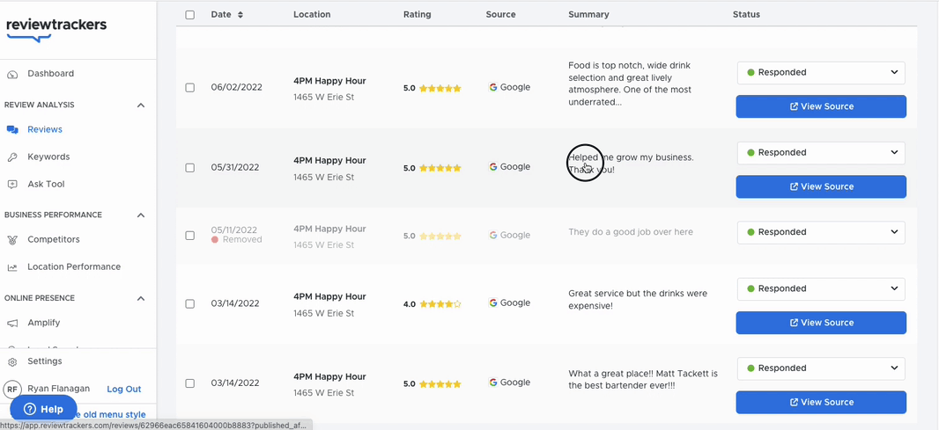
Task: Click the Ask Tool icon
Action: pos(12,185)
